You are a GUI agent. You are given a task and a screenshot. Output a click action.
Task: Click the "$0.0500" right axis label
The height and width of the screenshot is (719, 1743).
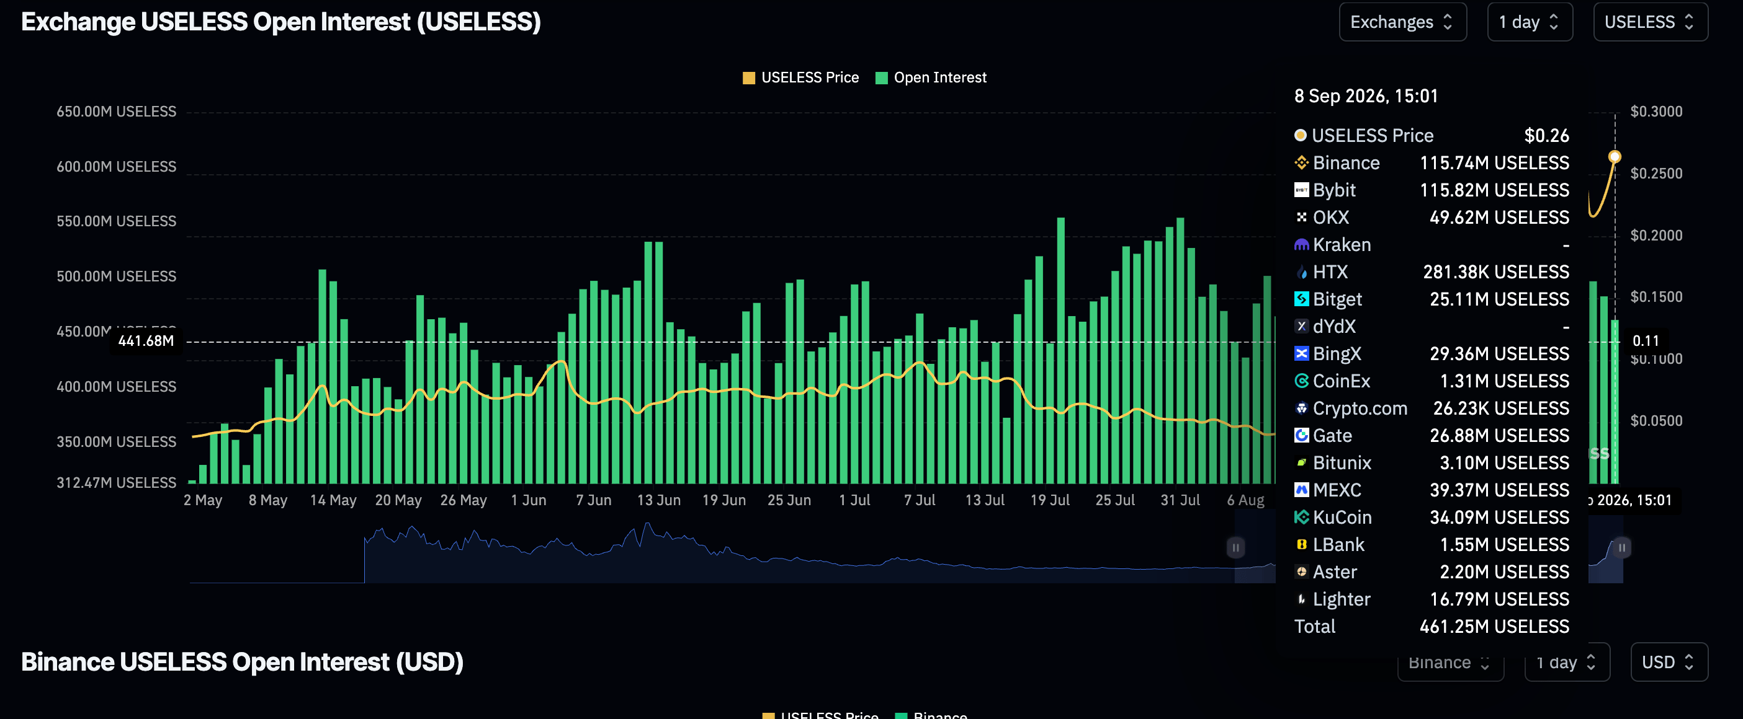coord(1656,420)
